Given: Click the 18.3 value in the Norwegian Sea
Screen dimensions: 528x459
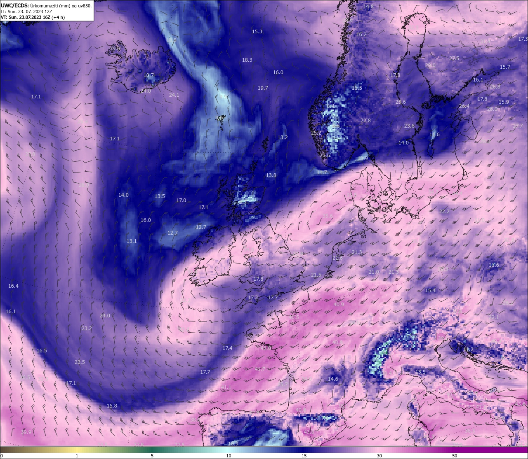Looking at the screenshot, I should tap(247, 60).
